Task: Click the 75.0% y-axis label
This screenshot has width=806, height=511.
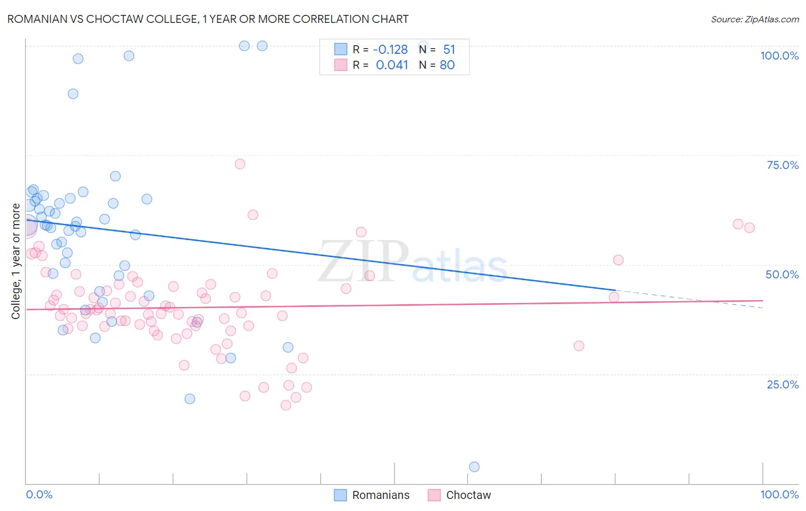Action: (x=782, y=165)
